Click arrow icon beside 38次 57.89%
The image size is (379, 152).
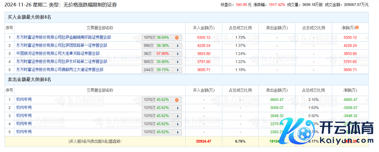(177, 54)
